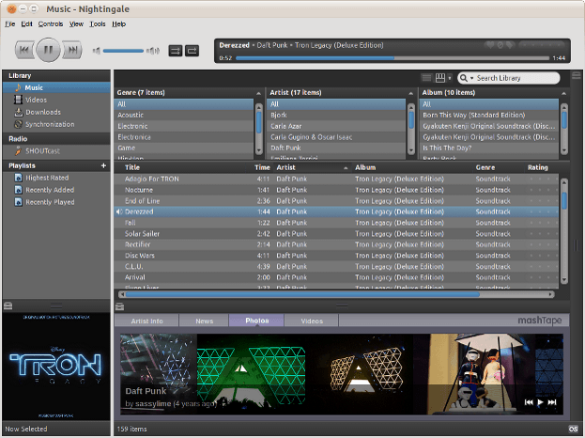Add a new playlist with plus icon
The width and height of the screenshot is (585, 438).
click(103, 165)
